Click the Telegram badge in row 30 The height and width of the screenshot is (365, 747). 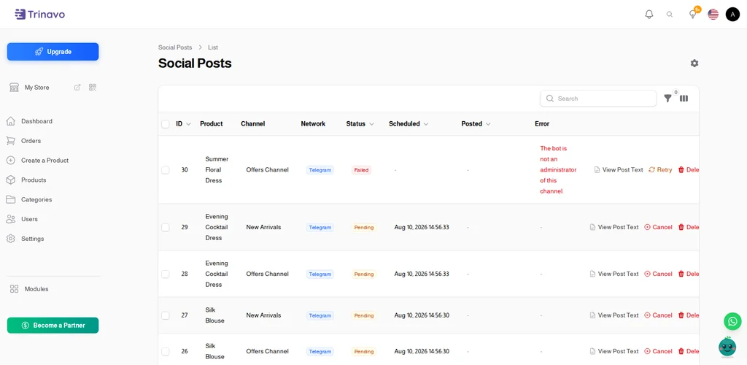point(320,169)
